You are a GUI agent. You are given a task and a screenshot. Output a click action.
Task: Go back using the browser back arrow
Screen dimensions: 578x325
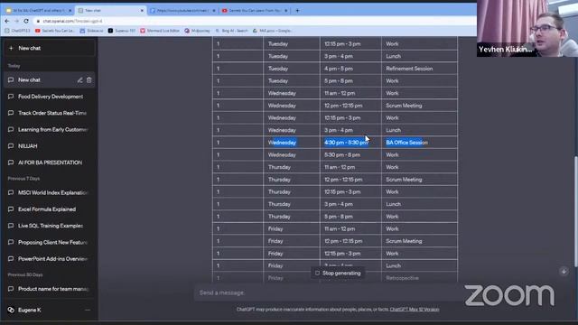click(x=7, y=21)
